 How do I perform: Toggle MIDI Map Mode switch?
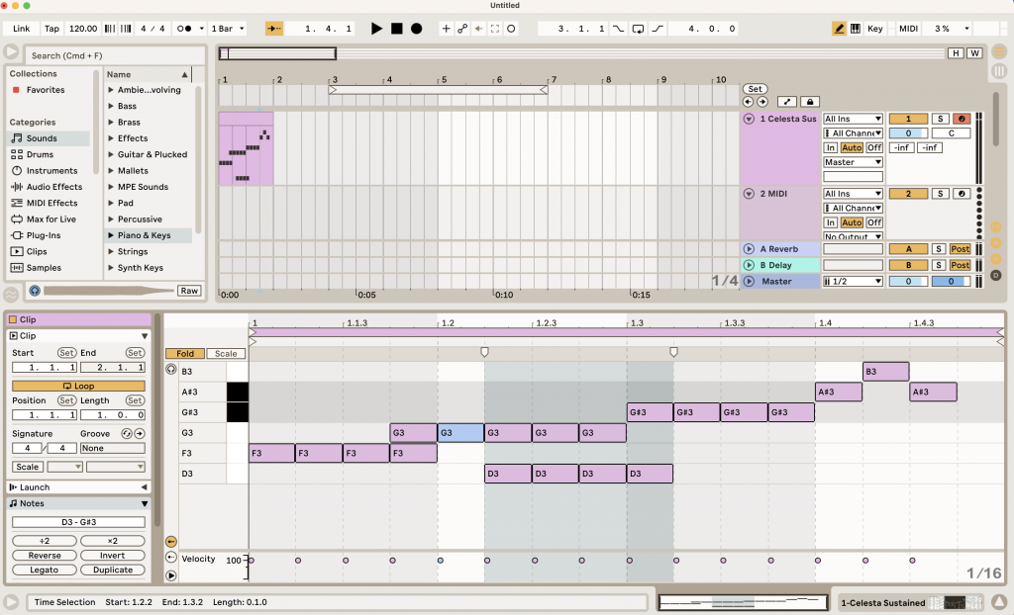pos(908,29)
